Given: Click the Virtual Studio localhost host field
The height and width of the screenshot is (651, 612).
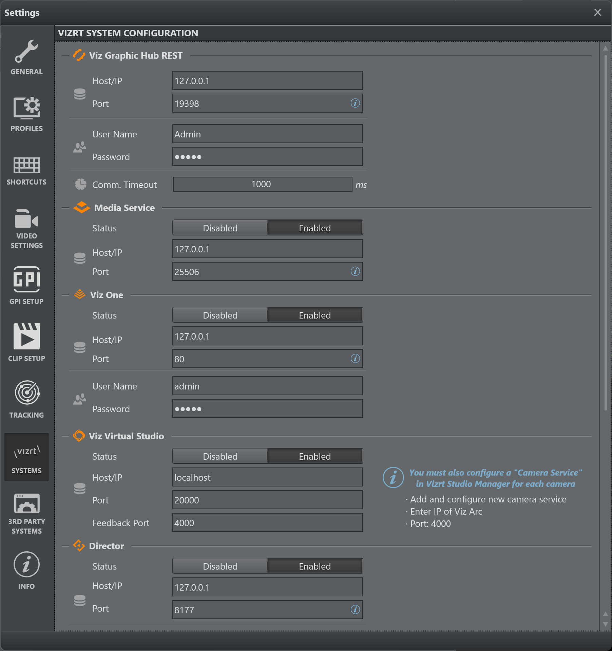Looking at the screenshot, I should click(x=267, y=477).
